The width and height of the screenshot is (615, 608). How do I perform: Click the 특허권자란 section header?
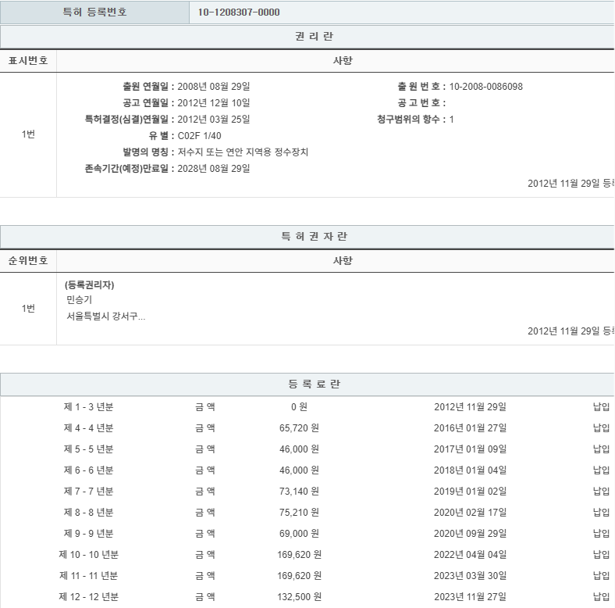(314, 237)
